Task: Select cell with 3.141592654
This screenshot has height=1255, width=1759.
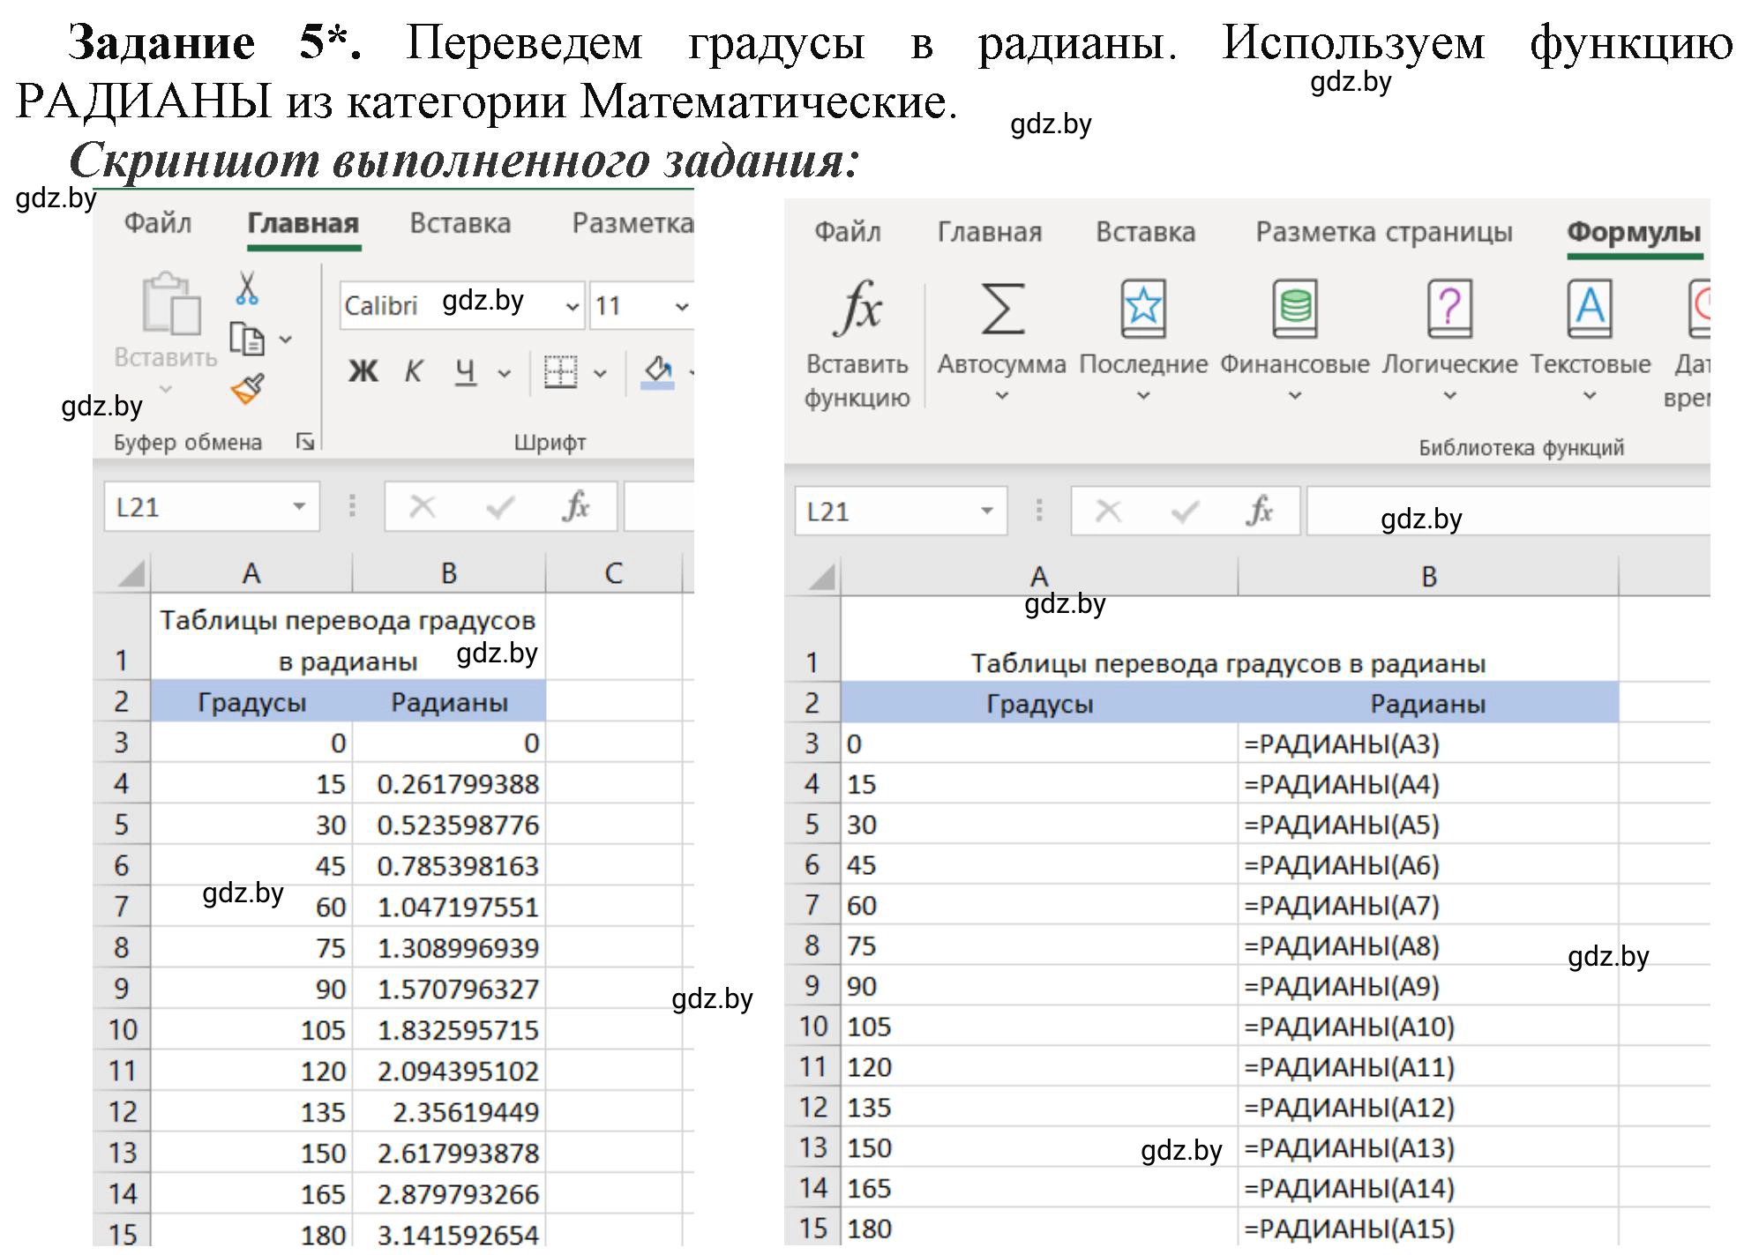Action: point(449,1234)
